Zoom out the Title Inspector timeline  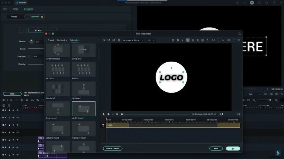point(220,114)
